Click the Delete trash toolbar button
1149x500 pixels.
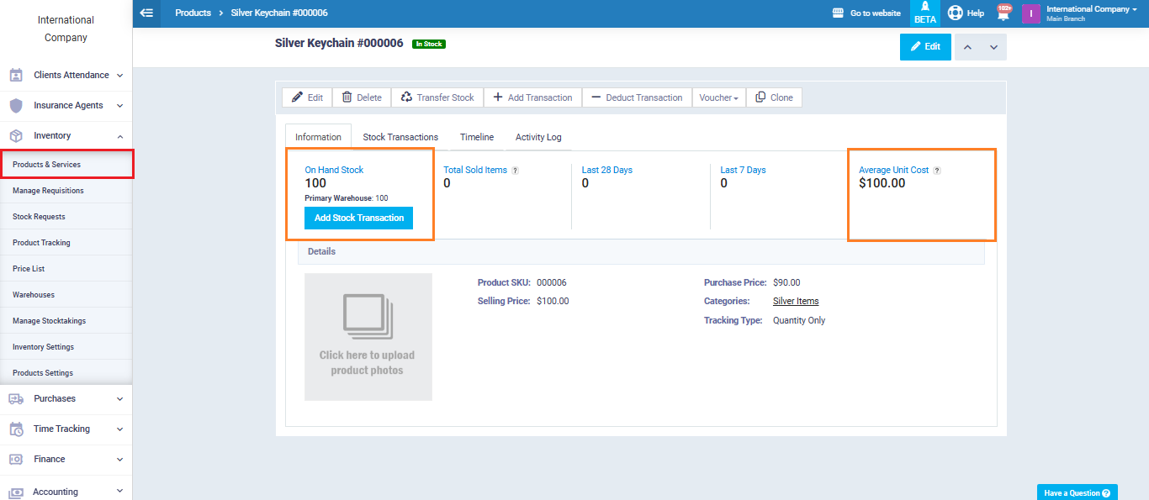361,97
